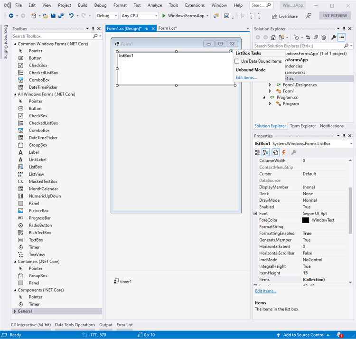Click the Save All toolbar icon
356x339 pixels.
pyautogui.click(x=61, y=16)
